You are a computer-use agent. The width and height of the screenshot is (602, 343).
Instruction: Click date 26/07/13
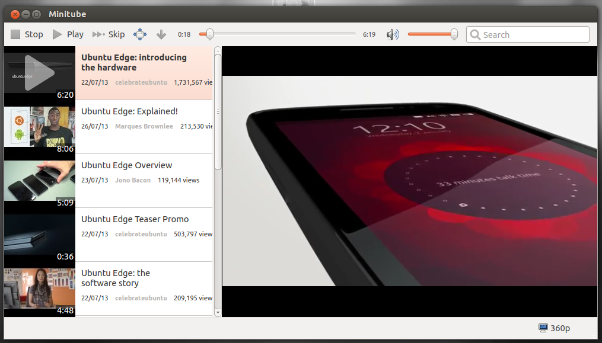[x=95, y=126]
